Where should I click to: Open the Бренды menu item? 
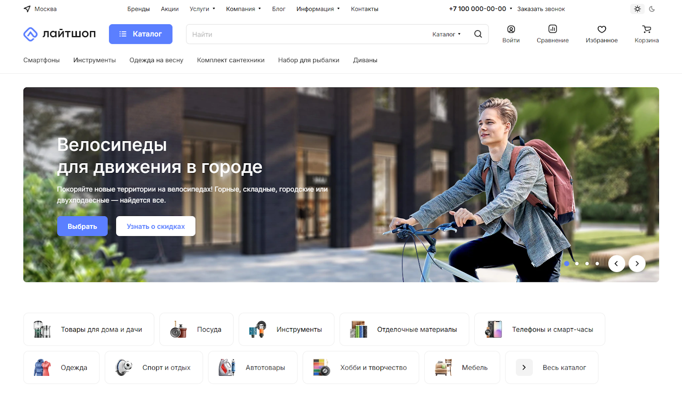pyautogui.click(x=138, y=9)
